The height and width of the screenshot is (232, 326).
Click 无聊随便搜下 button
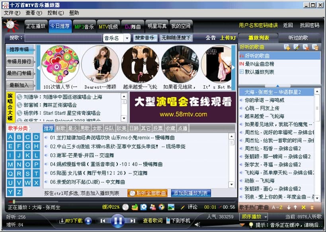tap(176, 38)
